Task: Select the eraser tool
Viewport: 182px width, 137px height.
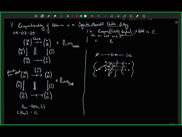Action: pyautogui.click(x=55, y=16)
